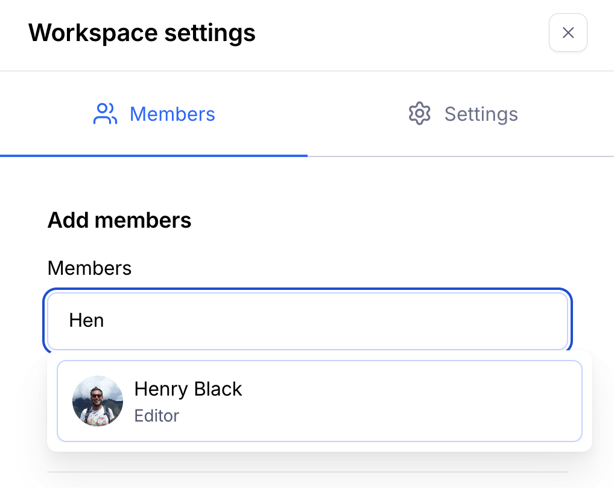Click the blue underline below Members tab
614x488 pixels.
click(x=154, y=156)
